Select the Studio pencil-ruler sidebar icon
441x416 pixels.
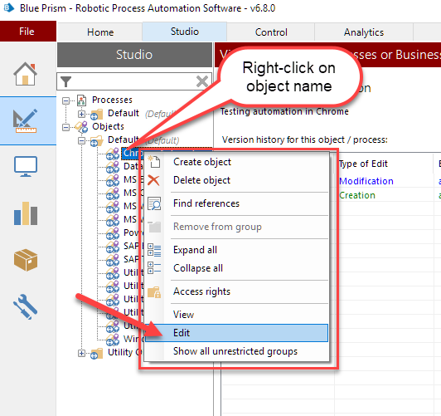[x=25, y=121]
